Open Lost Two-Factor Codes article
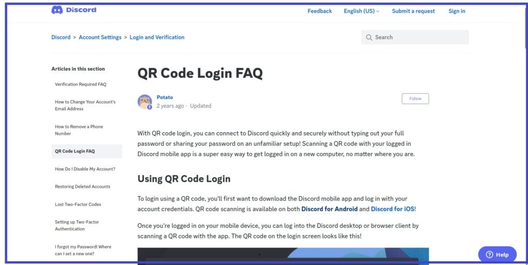The height and width of the screenshot is (265, 528). (x=78, y=204)
